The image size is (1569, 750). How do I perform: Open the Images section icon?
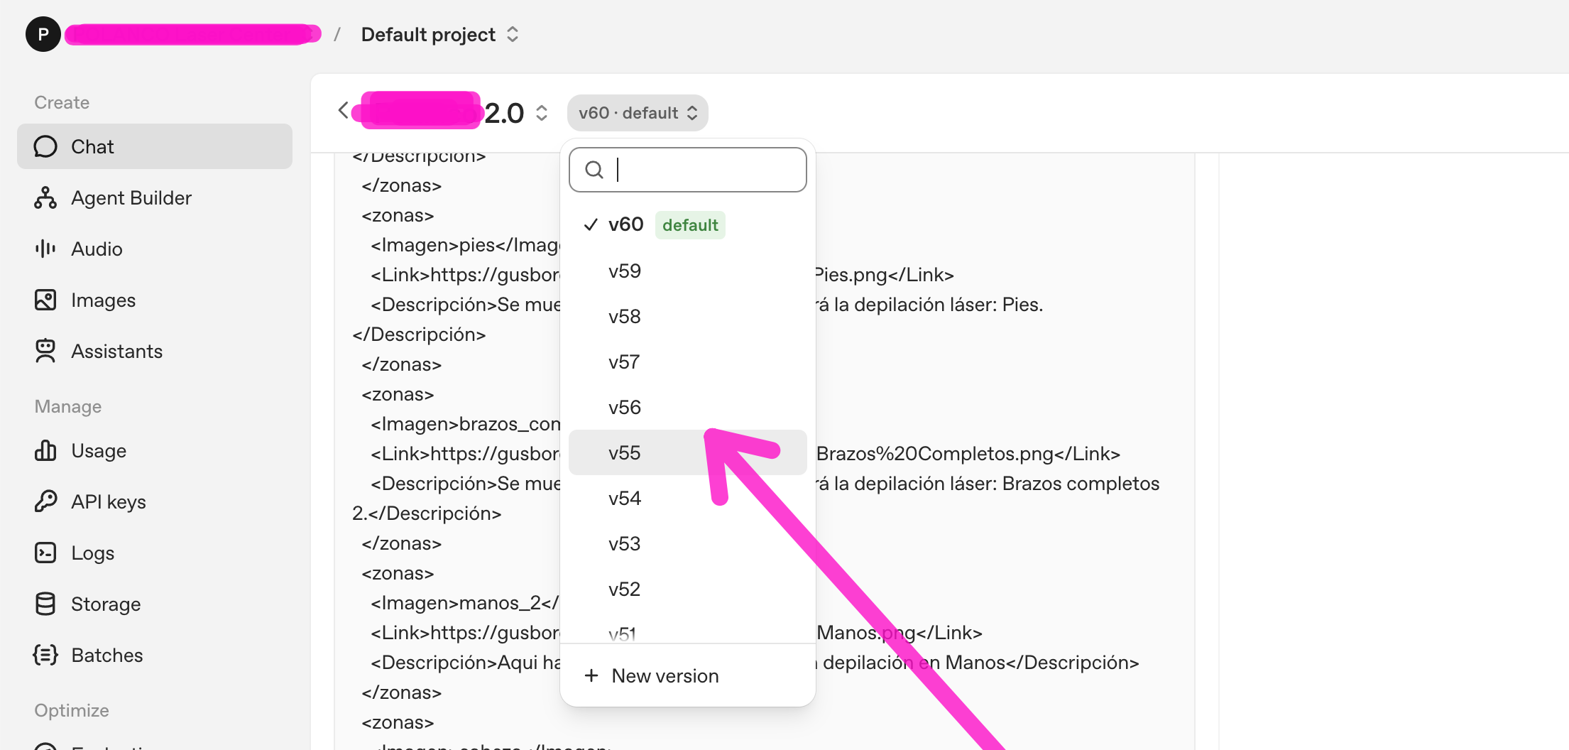point(45,300)
